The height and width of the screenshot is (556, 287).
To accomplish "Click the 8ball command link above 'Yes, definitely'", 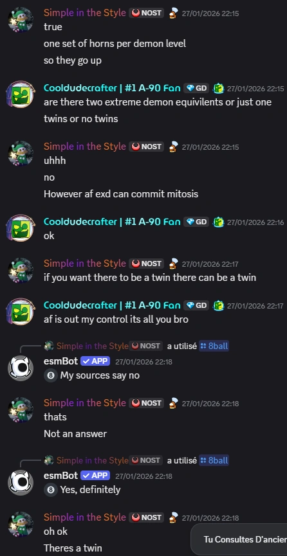I will click(214, 460).
